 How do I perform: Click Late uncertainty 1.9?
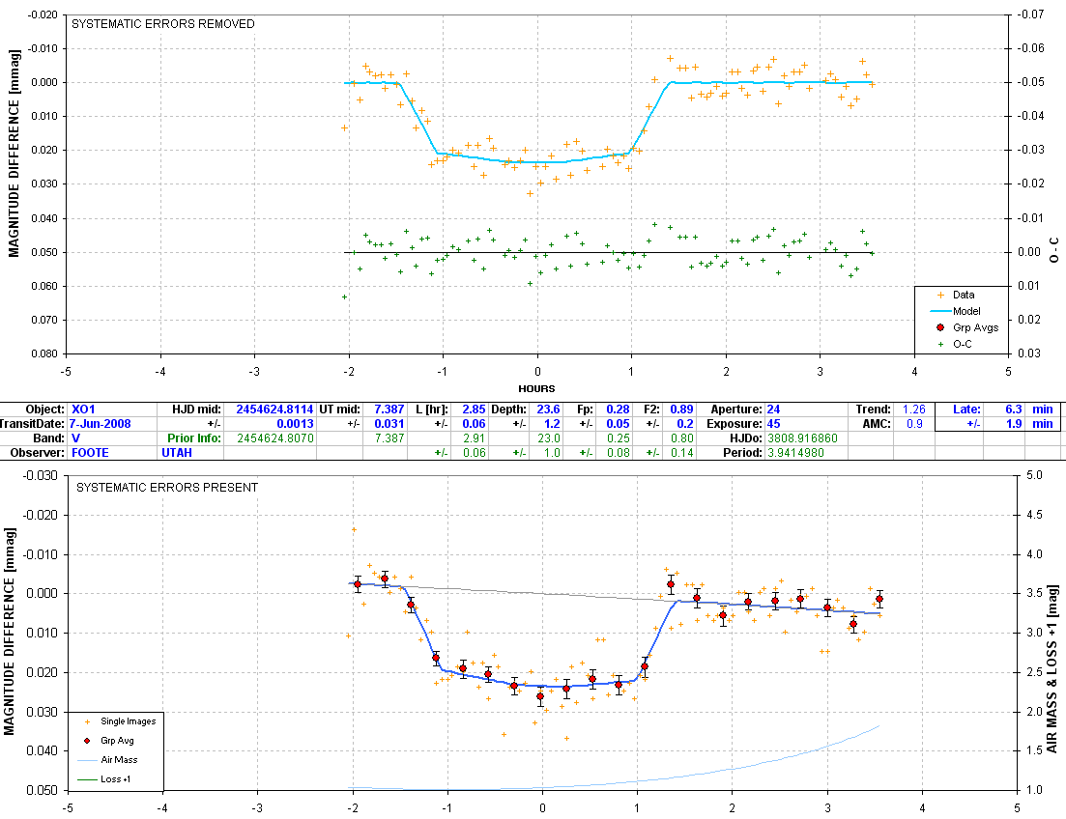(1014, 423)
